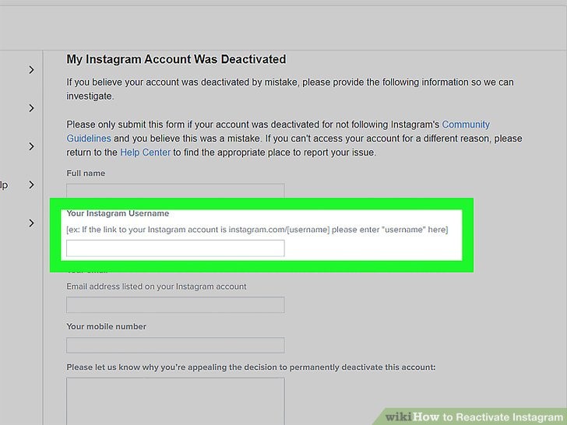
Task: Click the mobile number input field
Action: pos(175,345)
